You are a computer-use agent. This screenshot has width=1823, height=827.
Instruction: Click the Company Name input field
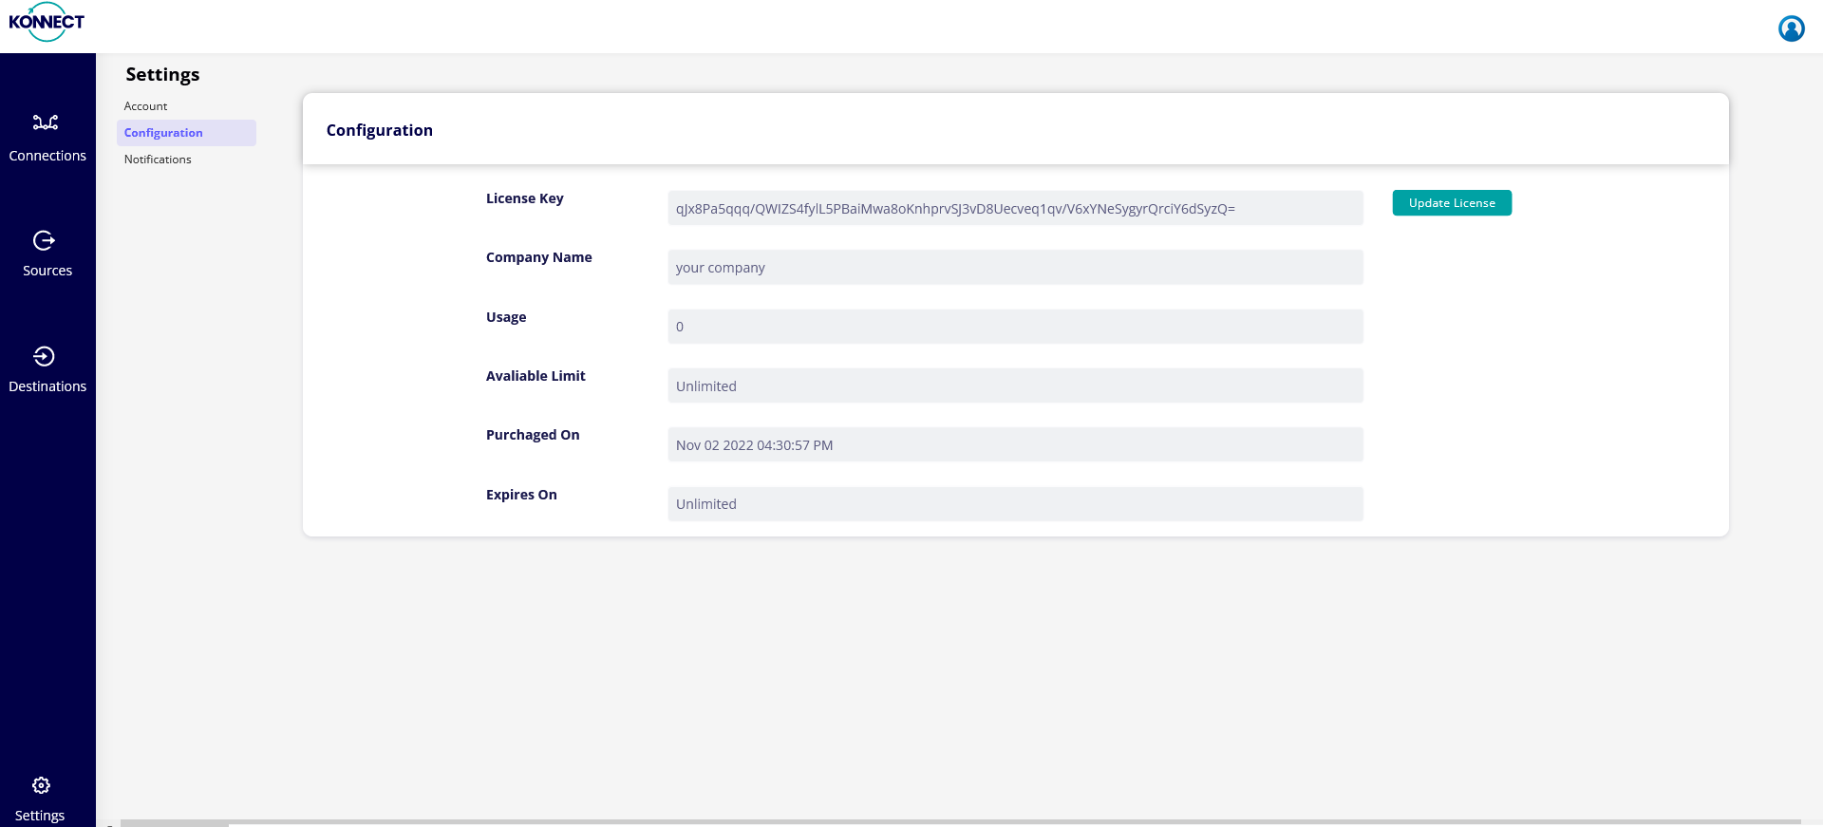[1014, 268]
